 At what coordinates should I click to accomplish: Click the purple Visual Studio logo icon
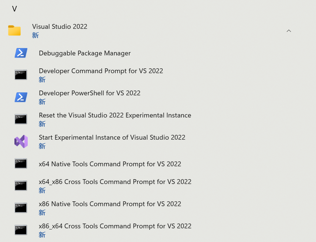click(21, 142)
